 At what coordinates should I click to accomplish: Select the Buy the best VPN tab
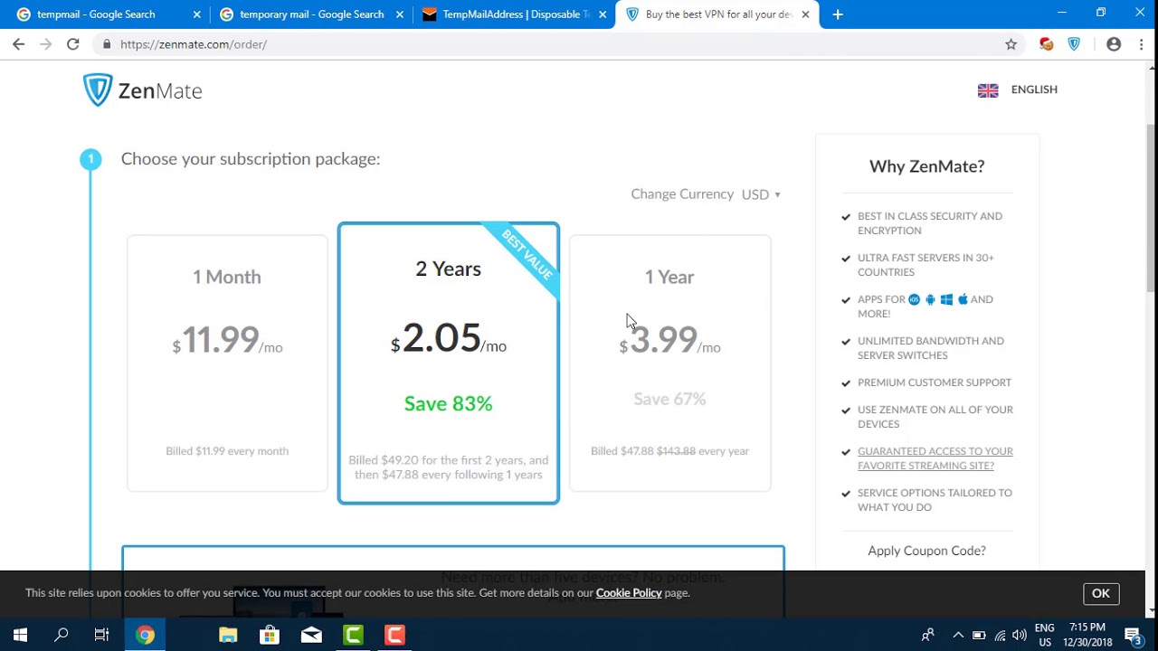pos(716,14)
